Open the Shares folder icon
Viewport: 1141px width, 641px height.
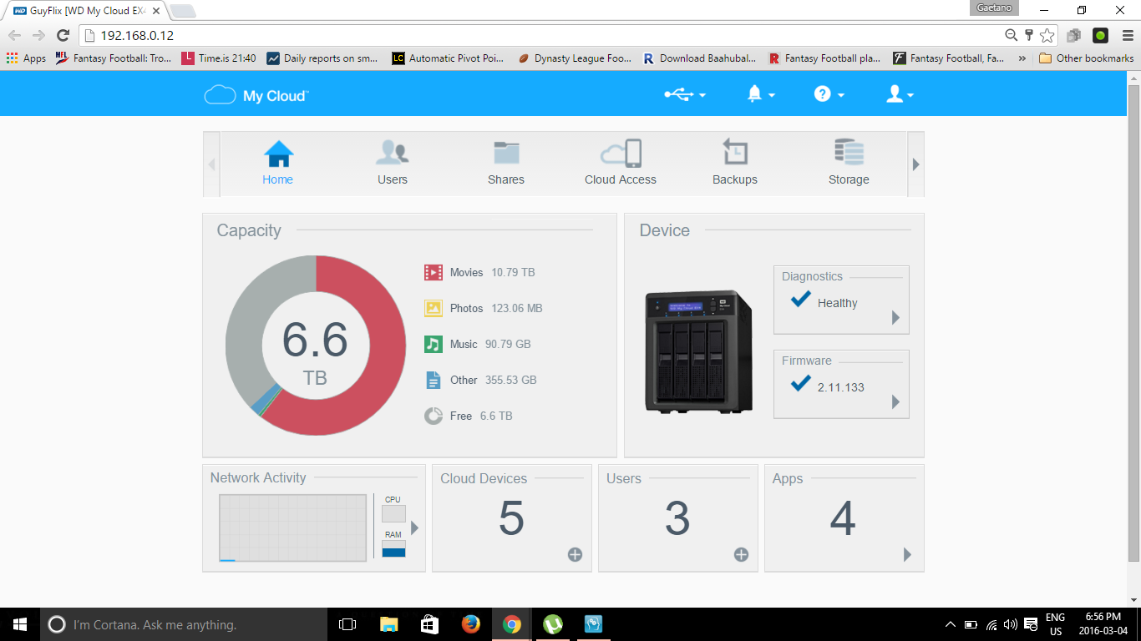tap(506, 153)
